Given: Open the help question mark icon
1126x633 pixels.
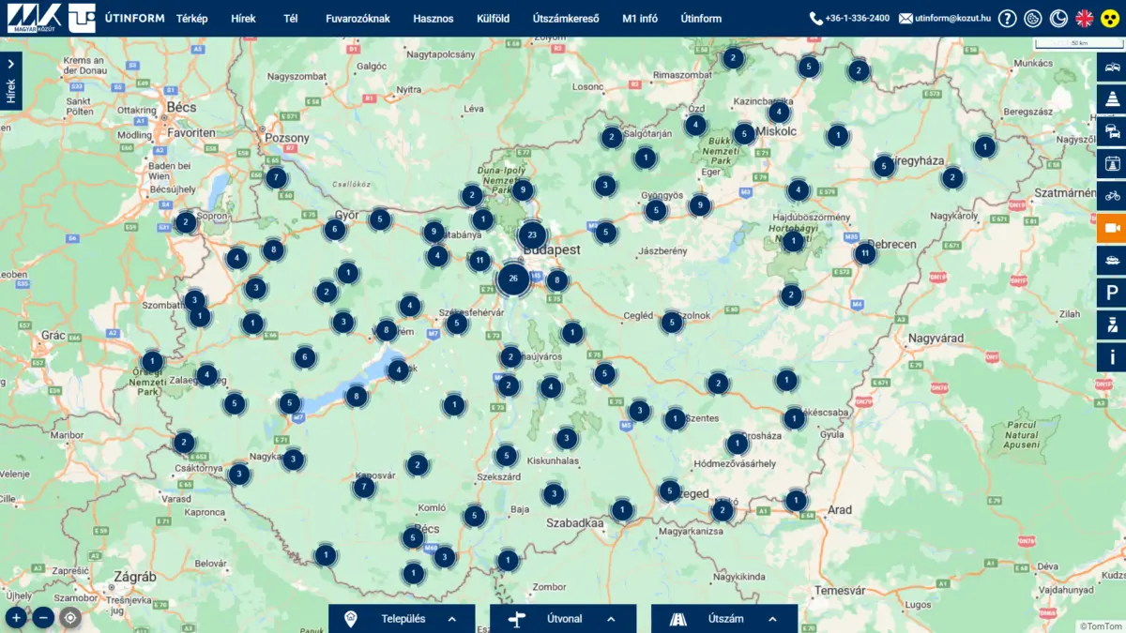Looking at the screenshot, I should [1007, 18].
